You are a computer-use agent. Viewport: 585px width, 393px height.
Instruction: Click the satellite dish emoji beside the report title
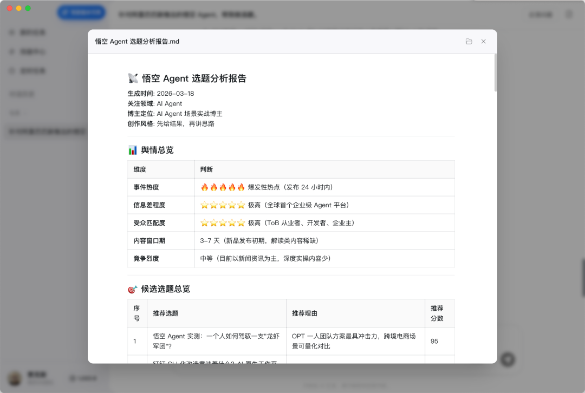point(133,78)
